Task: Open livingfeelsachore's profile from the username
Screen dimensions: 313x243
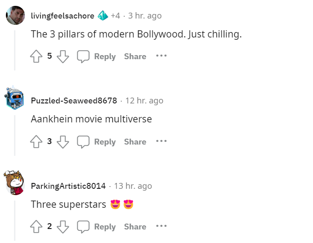Action: click(x=63, y=16)
